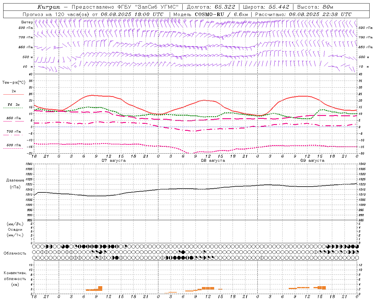Click the (гПа) unit label under Давление

pyautogui.click(x=15, y=187)
